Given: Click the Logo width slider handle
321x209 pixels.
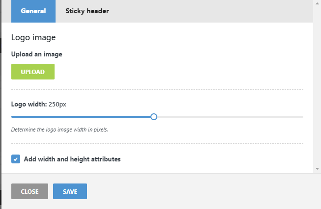Looking at the screenshot, I should coord(154,117).
